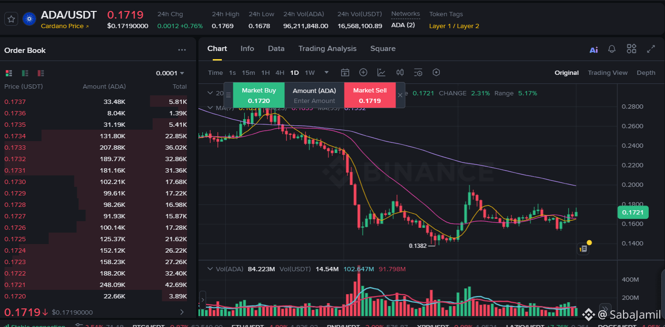
Task: Select ask price 0.1730 row
Action: [x=95, y=182]
